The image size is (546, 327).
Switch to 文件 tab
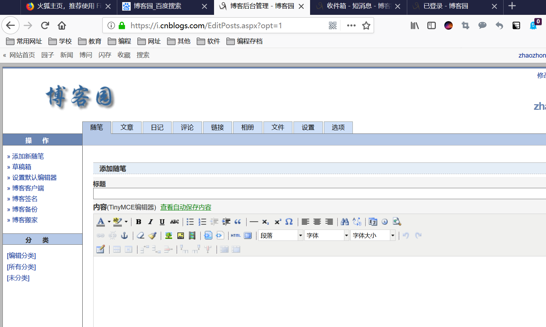(x=278, y=127)
